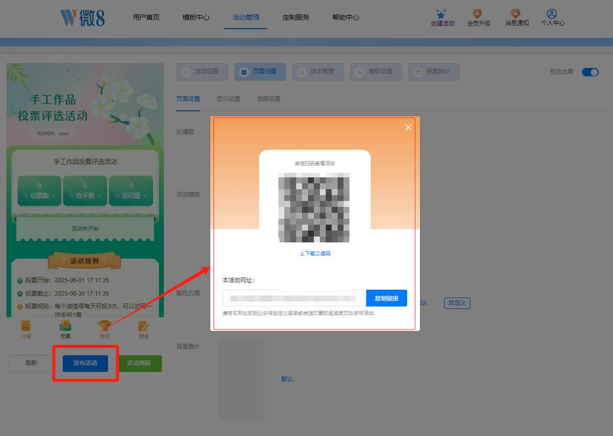Click 本活动网址 label
The width and height of the screenshot is (613, 436).
pyautogui.click(x=239, y=280)
